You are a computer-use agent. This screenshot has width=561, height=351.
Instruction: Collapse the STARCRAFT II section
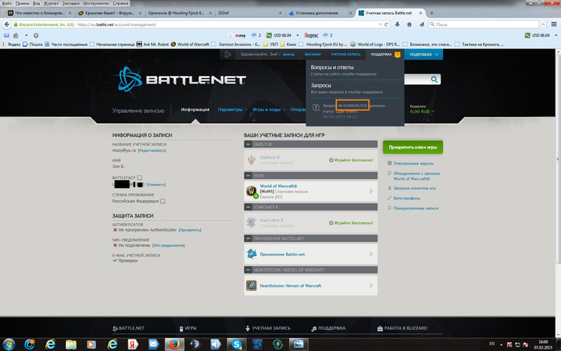tap(248, 207)
